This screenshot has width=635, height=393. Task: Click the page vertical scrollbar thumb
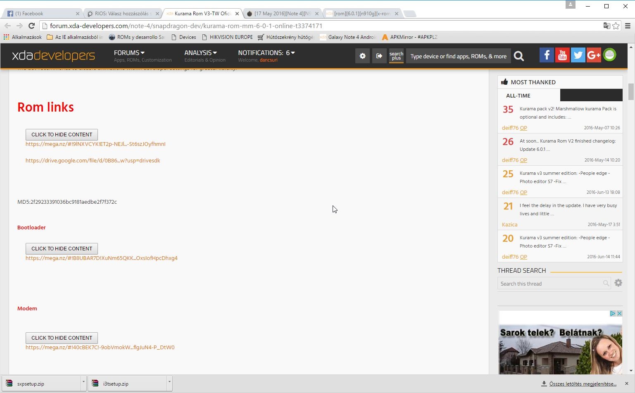tap(631, 92)
